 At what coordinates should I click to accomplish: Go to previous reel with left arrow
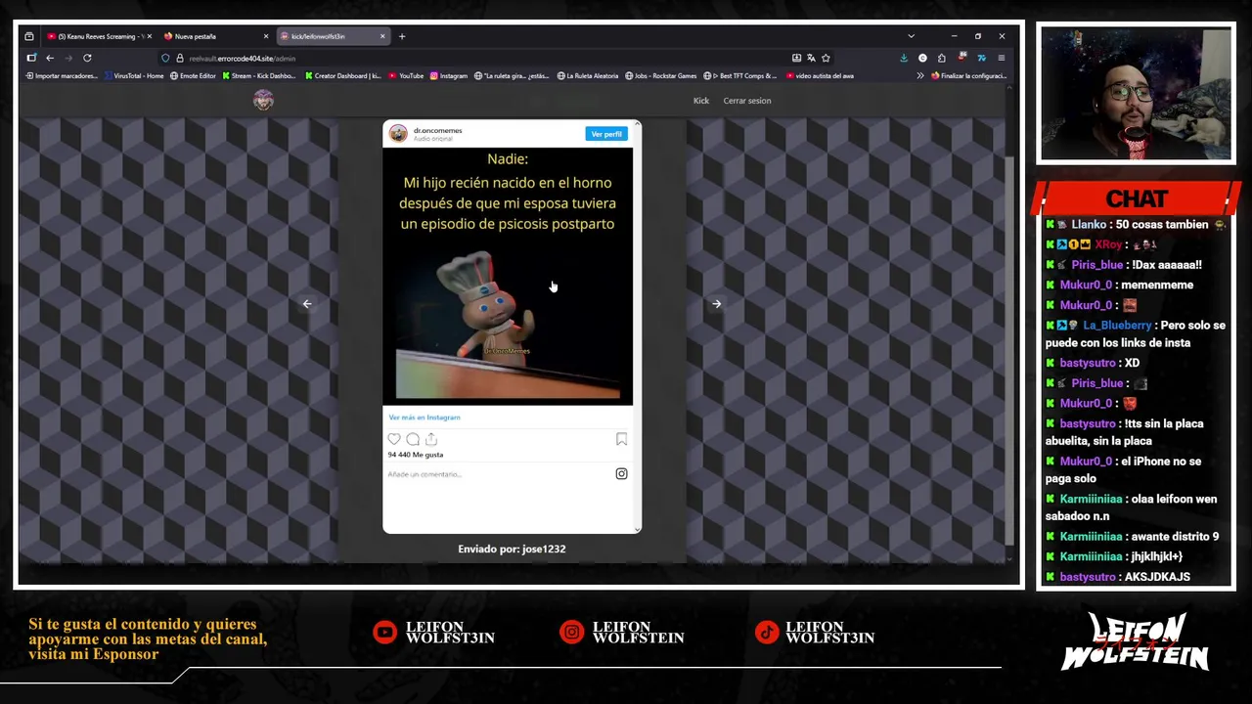[x=307, y=304]
